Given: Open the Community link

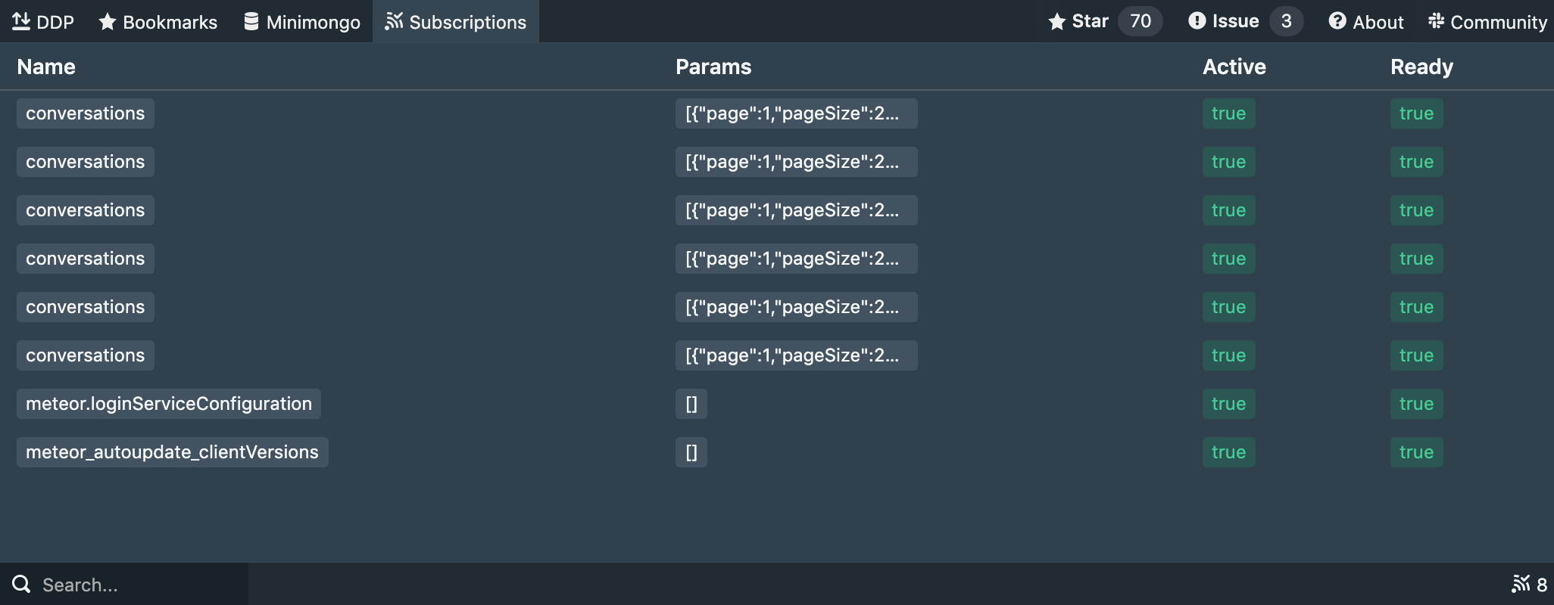Looking at the screenshot, I should click(1488, 22).
